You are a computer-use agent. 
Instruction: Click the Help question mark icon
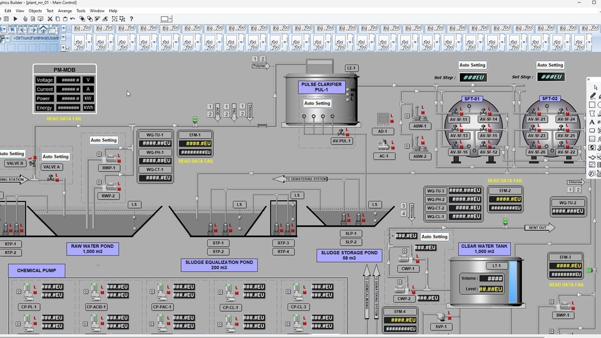click(x=131, y=19)
